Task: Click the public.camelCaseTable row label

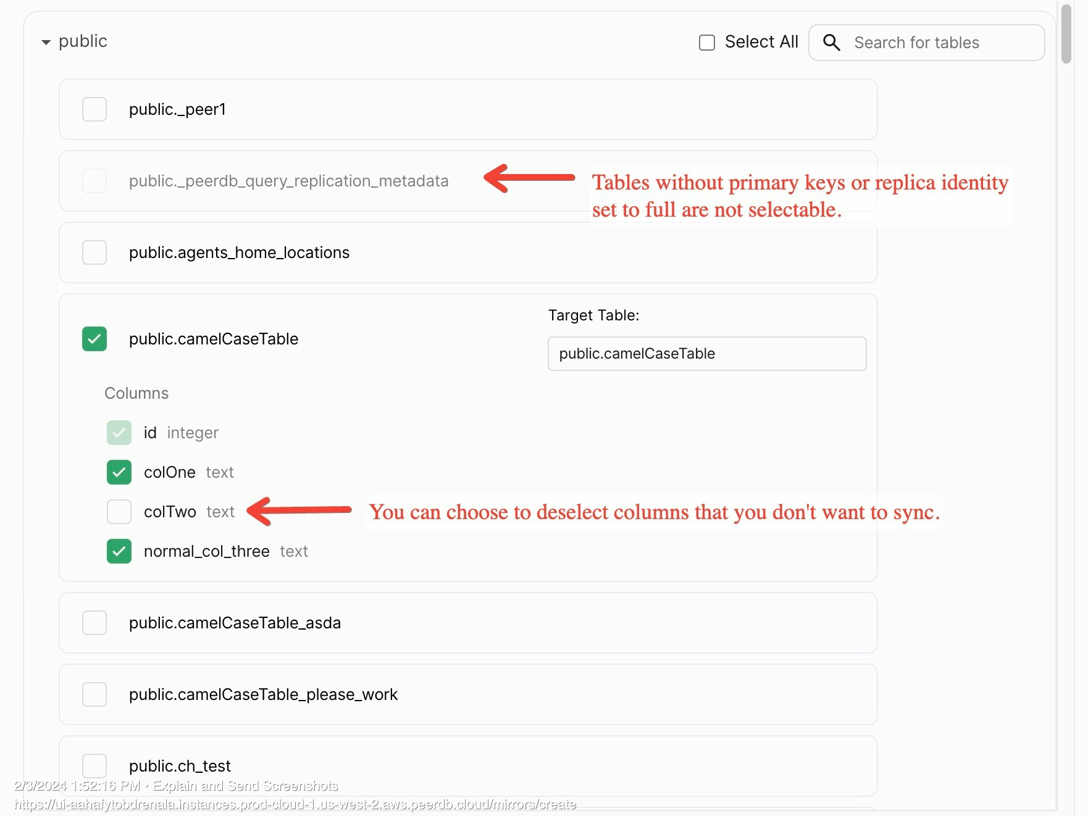Action: pos(214,339)
